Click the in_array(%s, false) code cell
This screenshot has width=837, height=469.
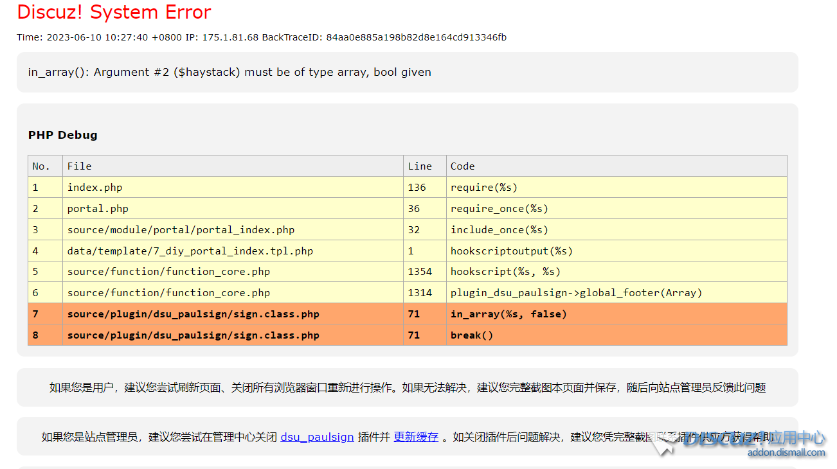[509, 314]
